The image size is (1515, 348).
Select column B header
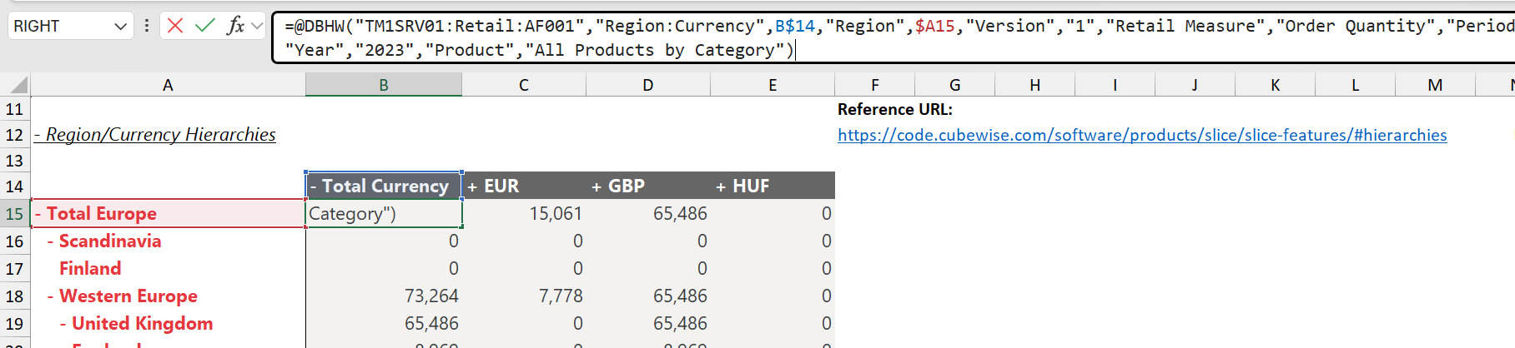click(x=384, y=85)
